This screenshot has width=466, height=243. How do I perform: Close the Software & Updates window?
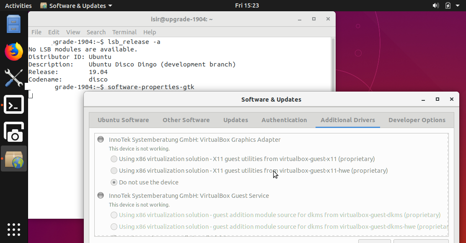pos(452,100)
